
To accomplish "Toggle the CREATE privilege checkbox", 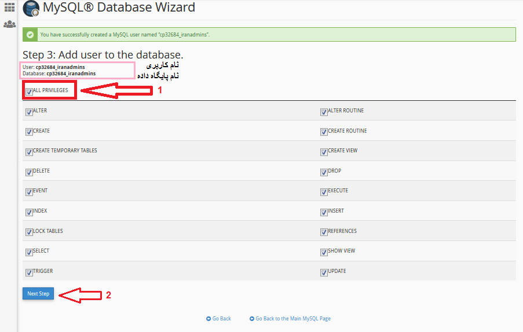I will tap(29, 132).
